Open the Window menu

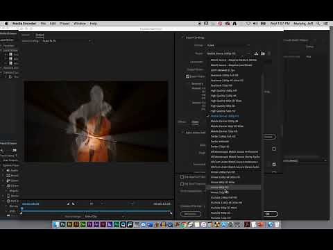pos(80,24)
